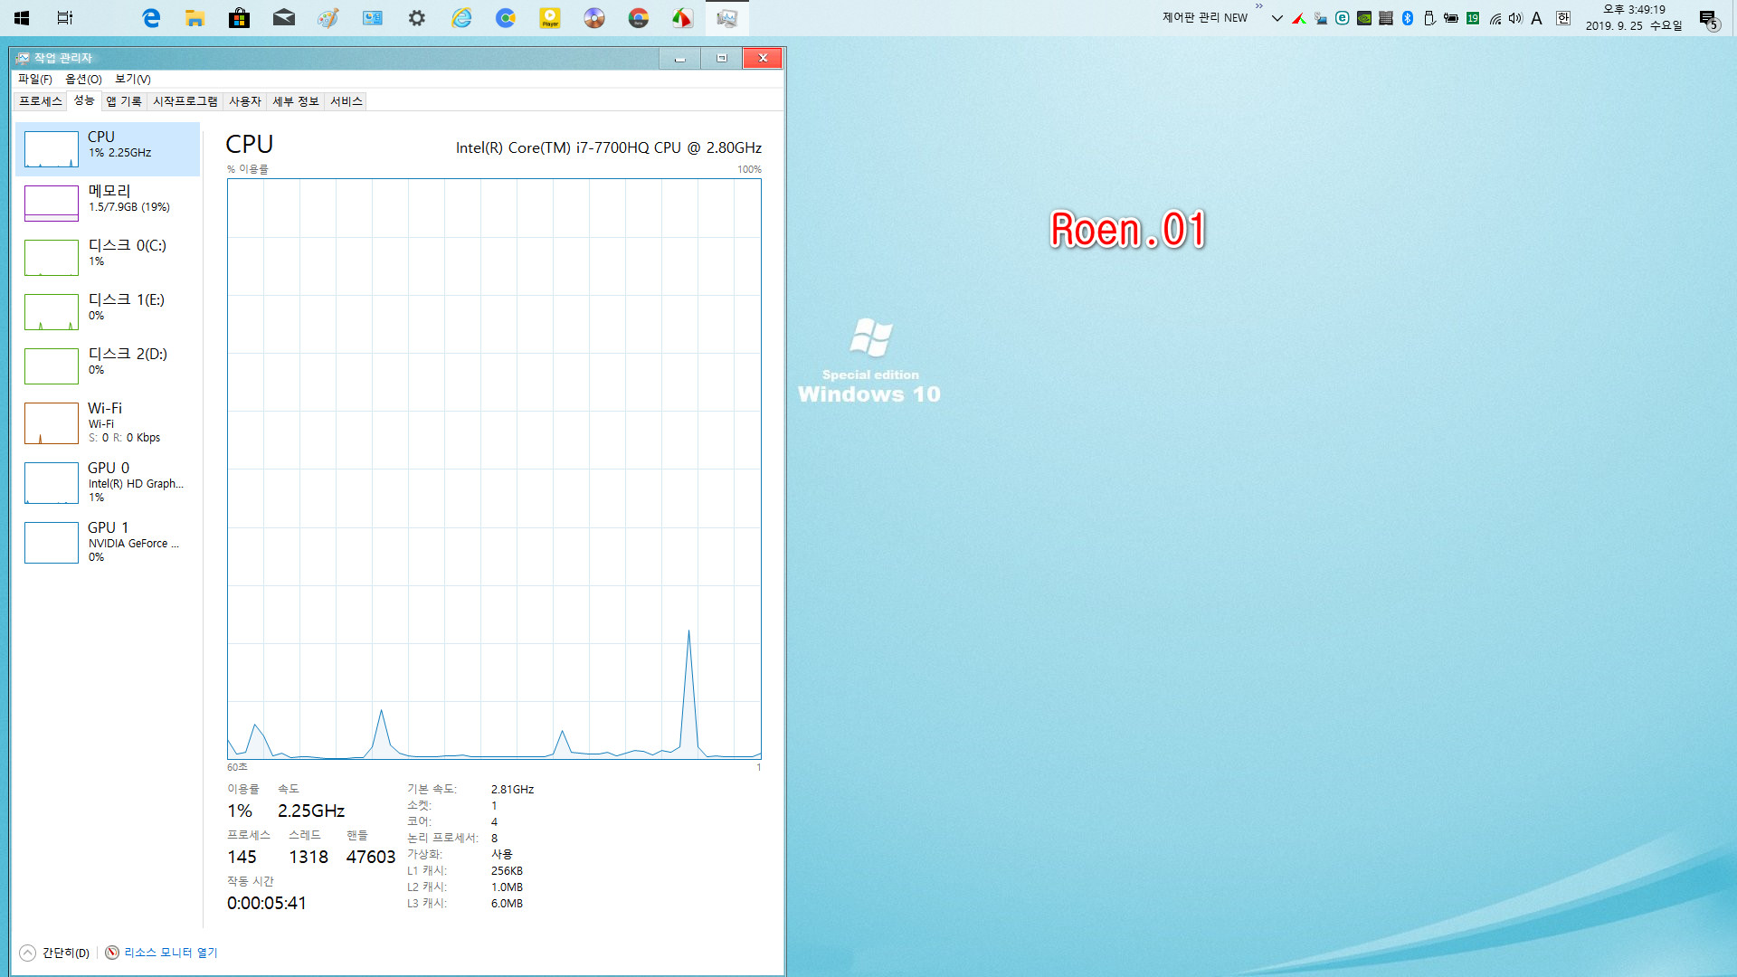
Task: Click the Intel(R) Core(TM) i7-7700HQ model text
Action: pos(608,147)
